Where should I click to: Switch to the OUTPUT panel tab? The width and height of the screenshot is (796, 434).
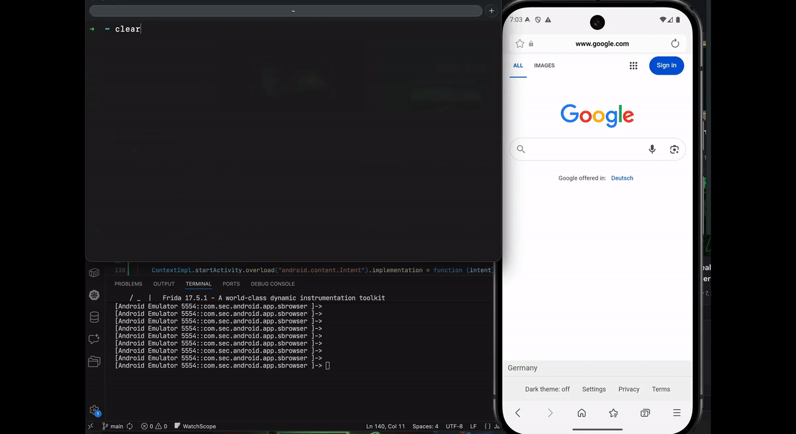[x=164, y=284]
